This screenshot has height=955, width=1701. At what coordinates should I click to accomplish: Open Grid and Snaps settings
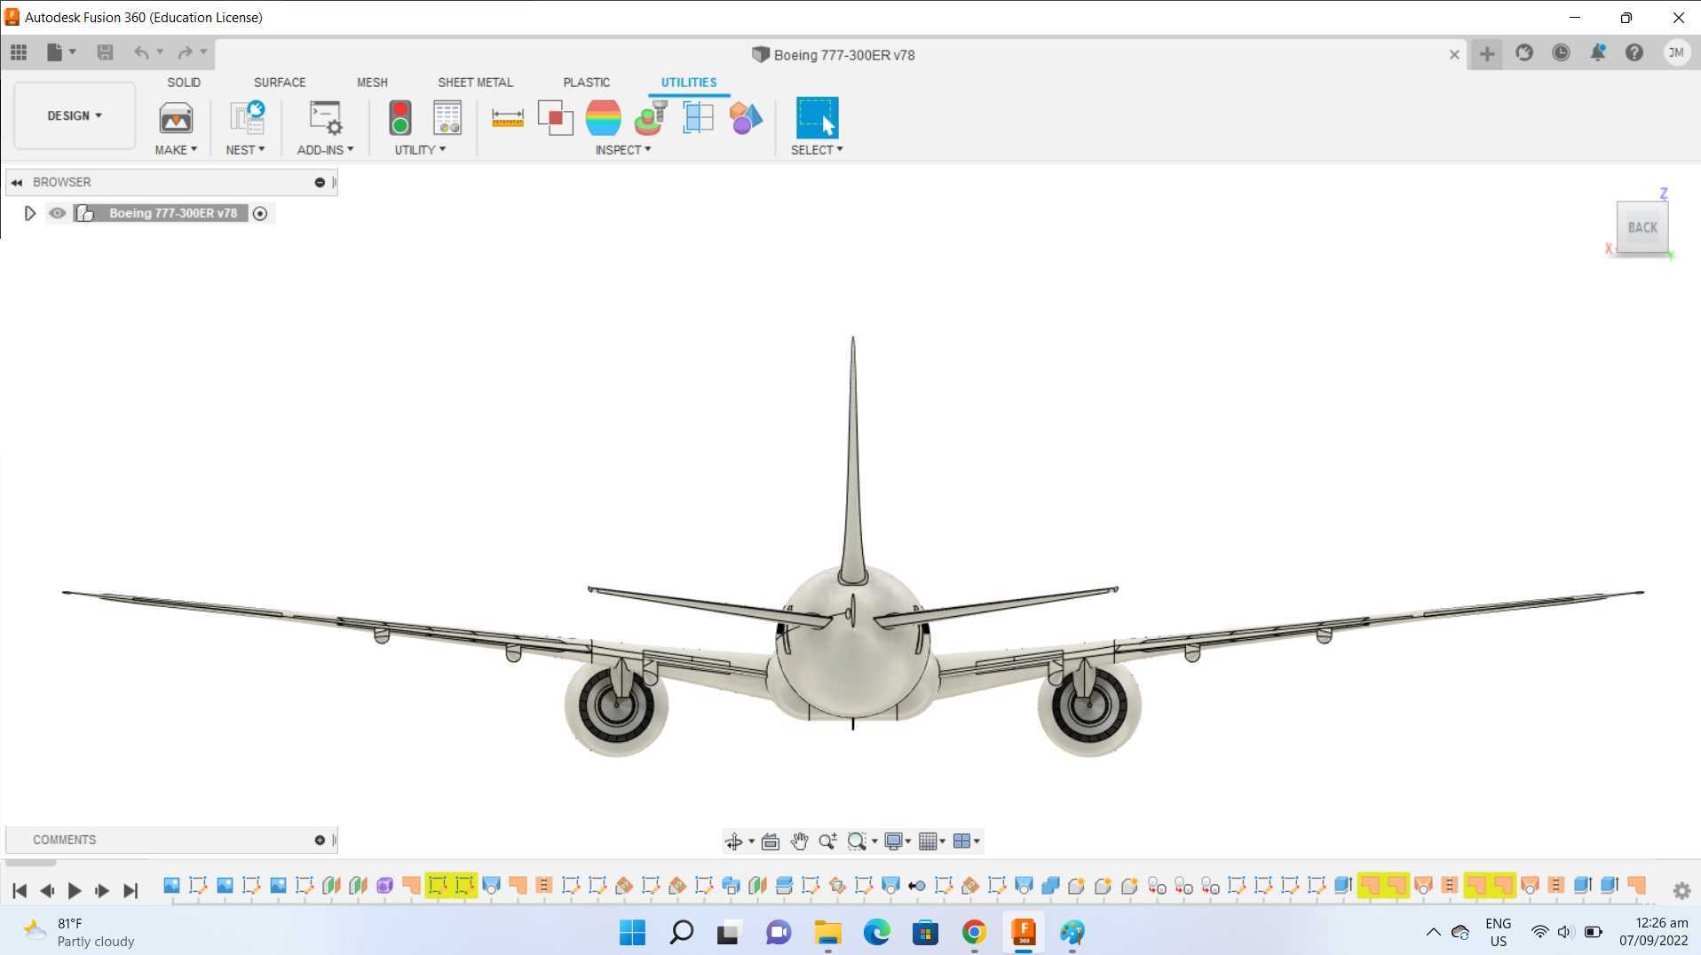point(931,841)
